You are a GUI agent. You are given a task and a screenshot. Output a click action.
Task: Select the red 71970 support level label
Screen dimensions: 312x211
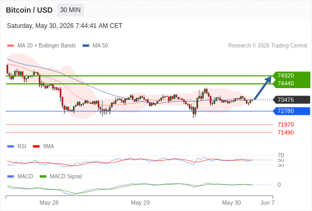pyautogui.click(x=286, y=124)
